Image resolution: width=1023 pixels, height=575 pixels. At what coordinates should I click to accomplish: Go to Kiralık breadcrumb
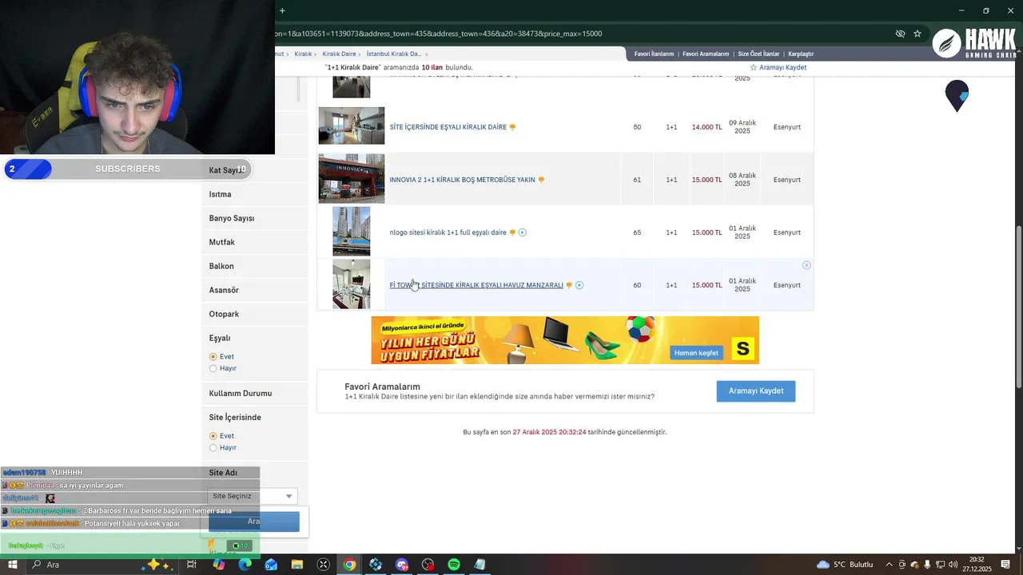pyautogui.click(x=303, y=54)
